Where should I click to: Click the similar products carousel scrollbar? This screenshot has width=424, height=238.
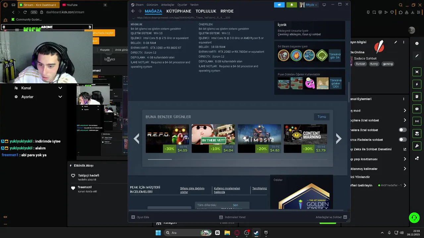[160, 159]
